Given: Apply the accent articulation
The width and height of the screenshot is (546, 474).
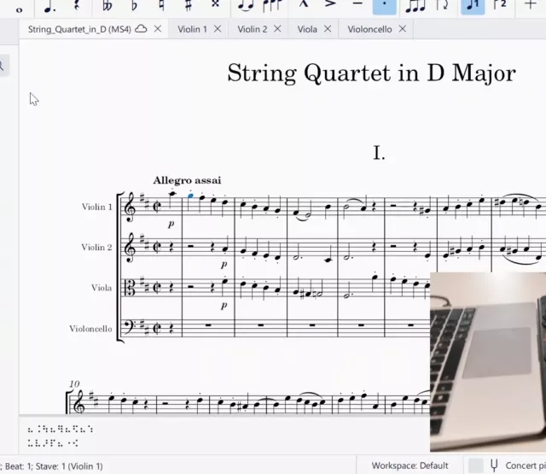Looking at the screenshot, I should tap(330, 5).
